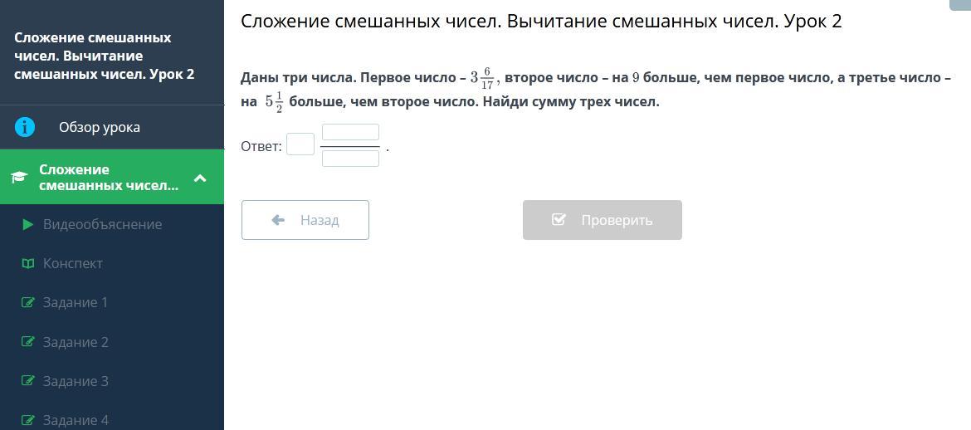Click the graduation cap icon in green section
Screen dimensions: 971x430
20,178
